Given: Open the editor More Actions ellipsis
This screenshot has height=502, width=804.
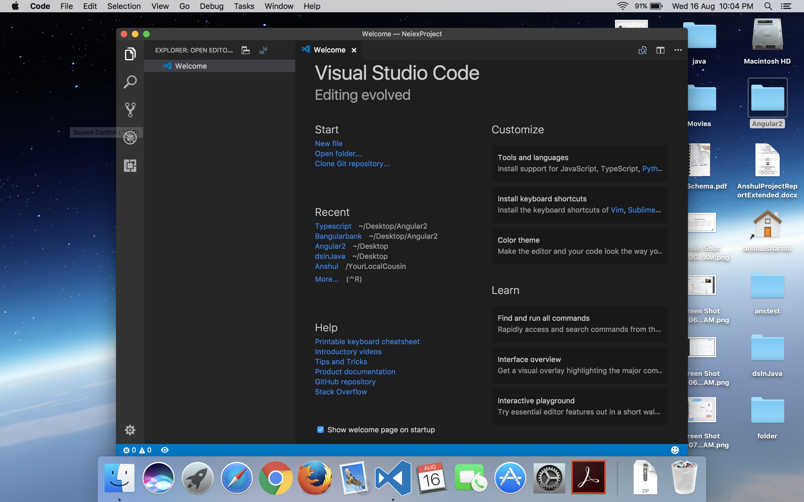Looking at the screenshot, I should pyautogui.click(x=678, y=50).
